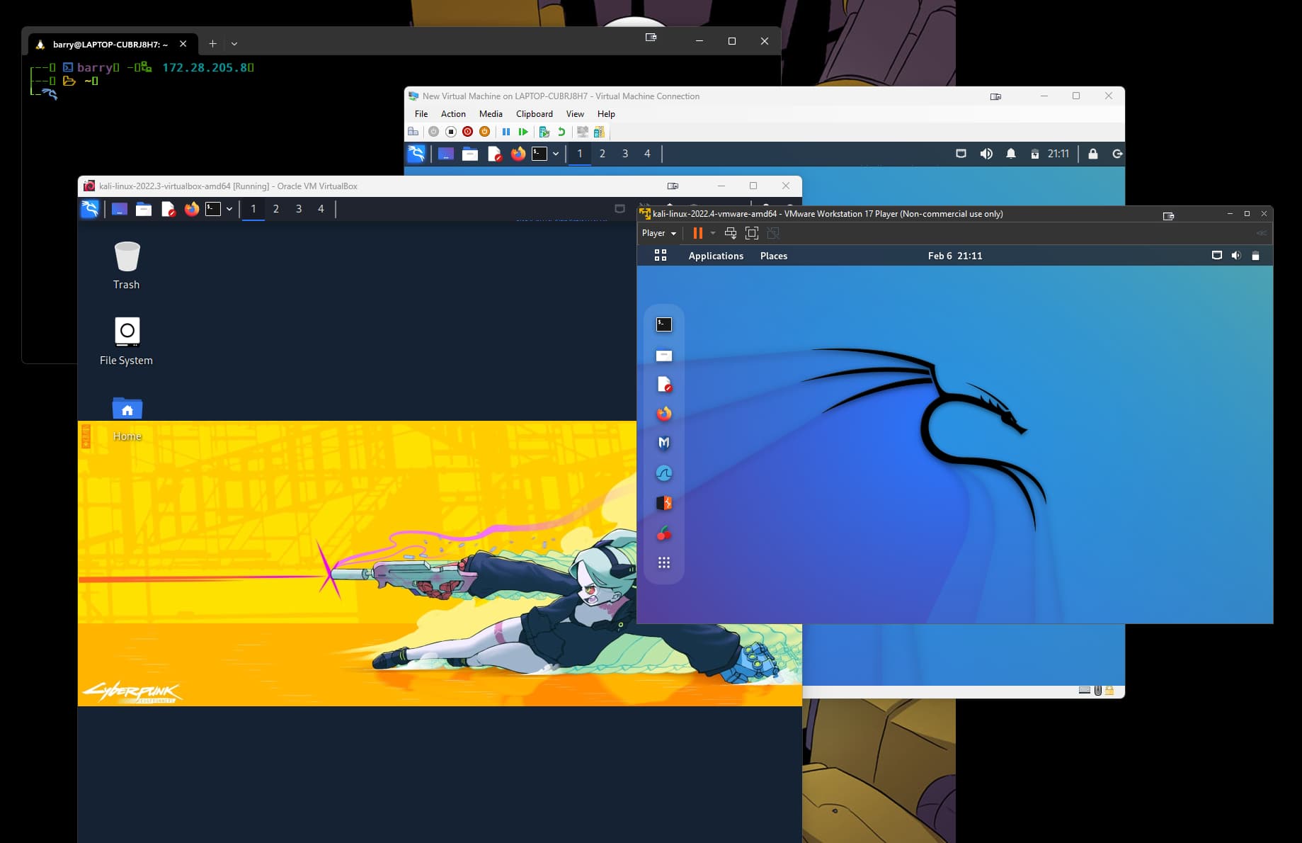The width and height of the screenshot is (1302, 843).
Task: Open Firefox in the VMware Kali dock
Action: 663,414
